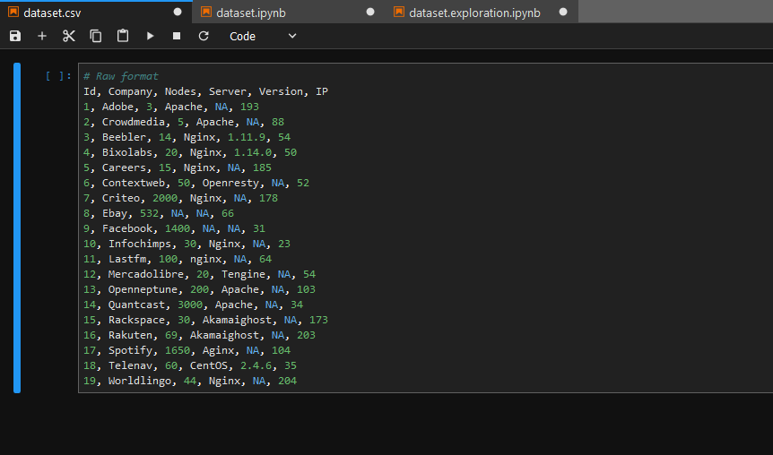The image size is (773, 455).
Task: Run the selected cell with the play icon
Action: 150,36
